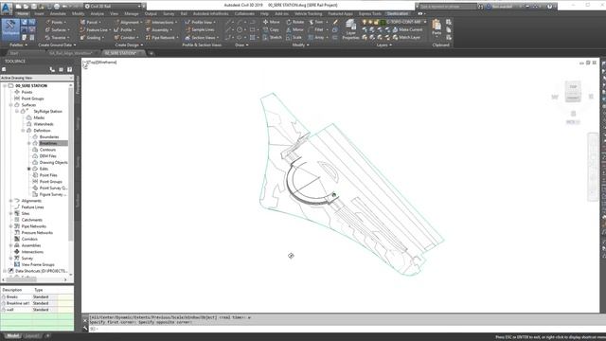Viewport: 606px width, 341px height.
Task: Click the Pipe Network tool icon
Action: [148, 38]
